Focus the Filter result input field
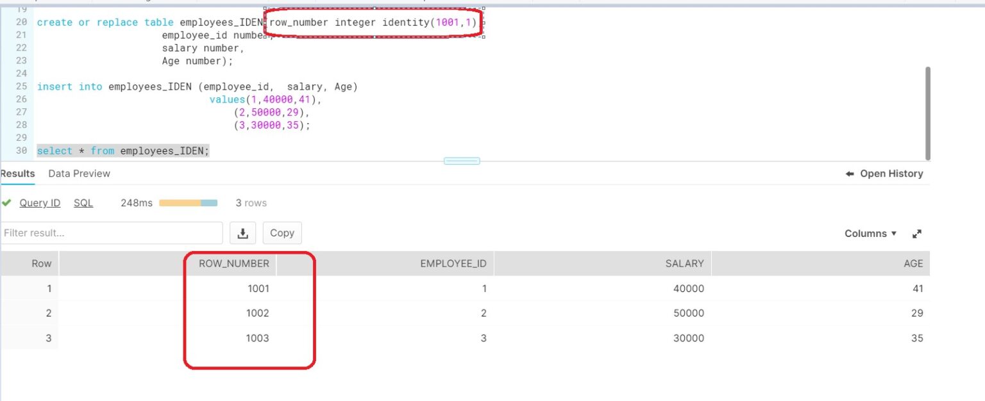This screenshot has width=985, height=401. (x=112, y=233)
